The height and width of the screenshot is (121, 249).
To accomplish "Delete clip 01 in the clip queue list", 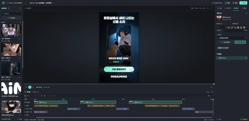I will [x=246, y=58].
